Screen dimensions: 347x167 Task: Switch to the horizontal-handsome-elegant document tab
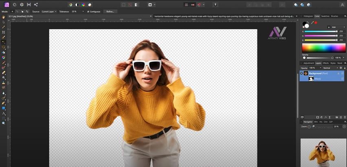pyautogui.click(x=224, y=16)
